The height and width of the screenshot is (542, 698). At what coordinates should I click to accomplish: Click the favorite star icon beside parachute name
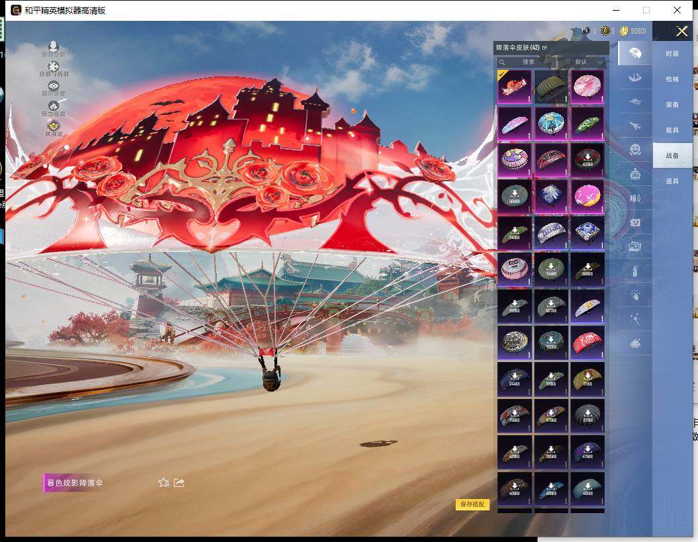click(163, 482)
